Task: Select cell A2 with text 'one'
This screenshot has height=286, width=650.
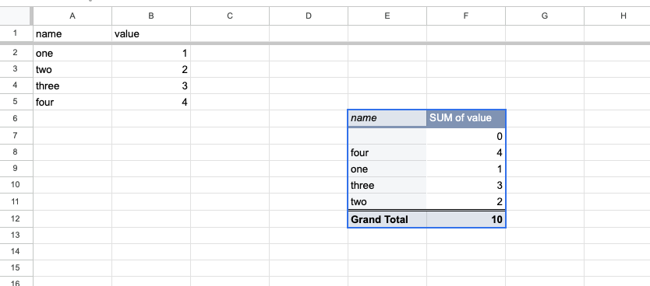Action: point(72,53)
